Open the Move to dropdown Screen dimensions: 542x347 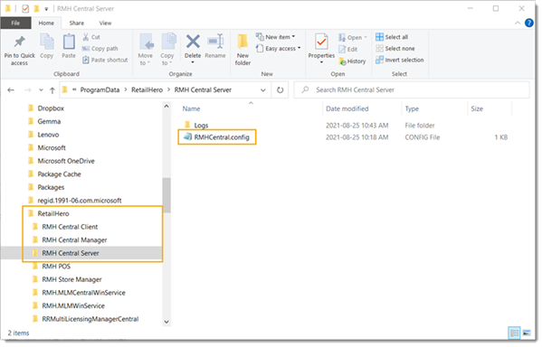[x=146, y=50]
